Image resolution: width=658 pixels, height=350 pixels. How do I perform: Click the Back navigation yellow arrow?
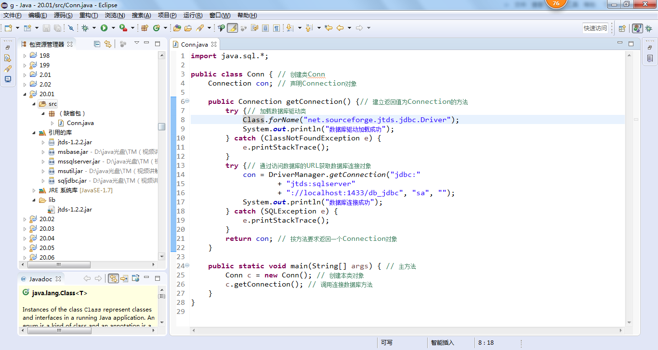[x=340, y=28]
